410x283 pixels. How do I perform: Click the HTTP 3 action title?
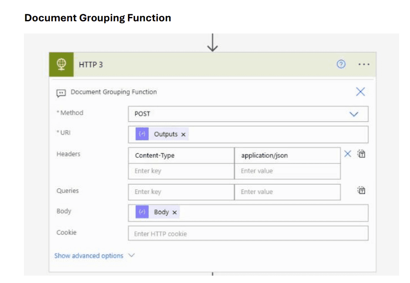pos(91,65)
